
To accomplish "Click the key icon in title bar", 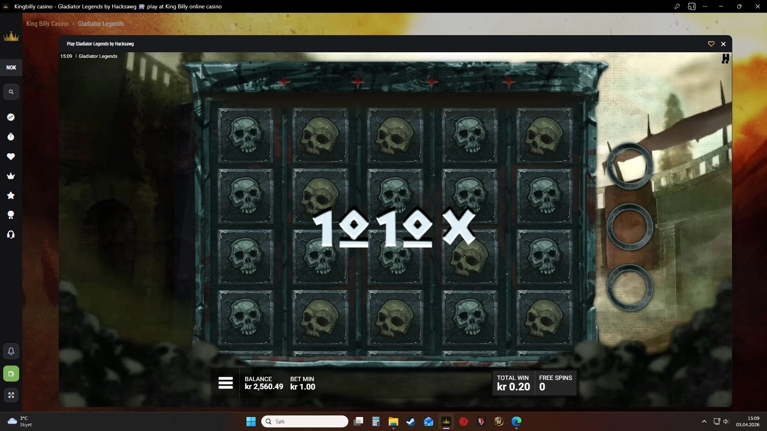I will point(677,6).
